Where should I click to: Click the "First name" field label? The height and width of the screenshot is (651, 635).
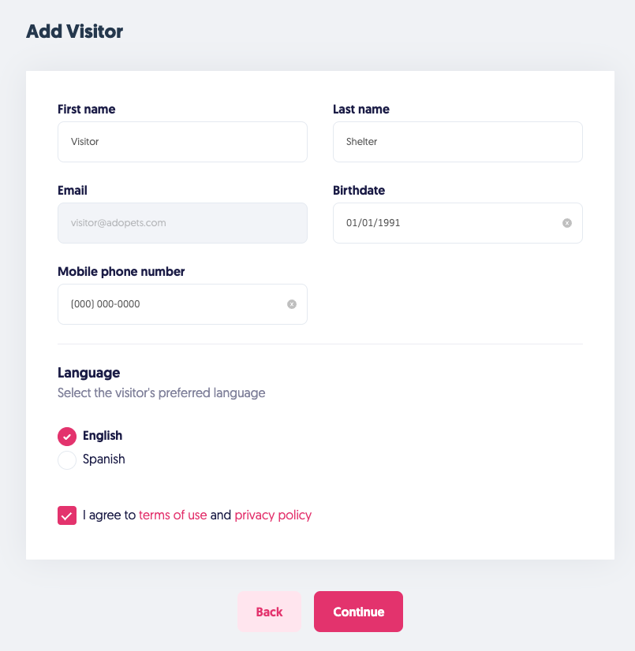[87, 110]
